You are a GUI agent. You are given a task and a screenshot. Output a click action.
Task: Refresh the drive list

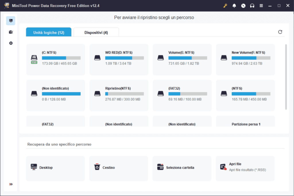280,32
